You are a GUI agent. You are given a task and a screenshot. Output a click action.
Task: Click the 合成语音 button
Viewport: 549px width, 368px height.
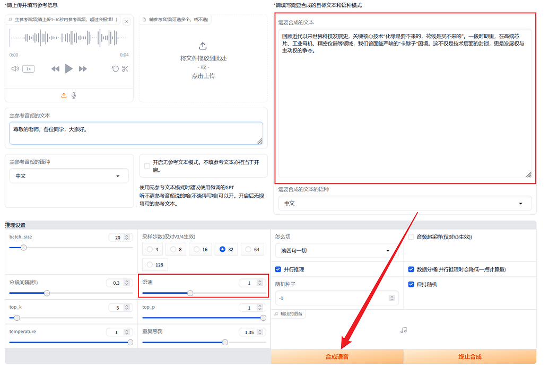click(337, 357)
